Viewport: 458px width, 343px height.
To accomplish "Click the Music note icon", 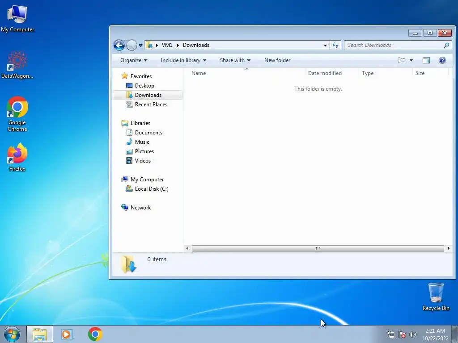I will click(x=129, y=142).
